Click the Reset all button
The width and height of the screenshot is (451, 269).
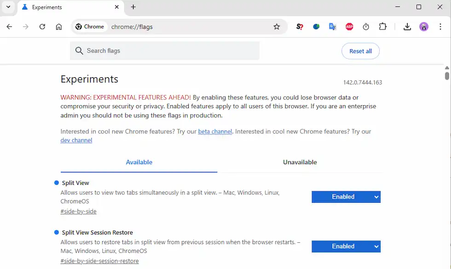click(360, 51)
